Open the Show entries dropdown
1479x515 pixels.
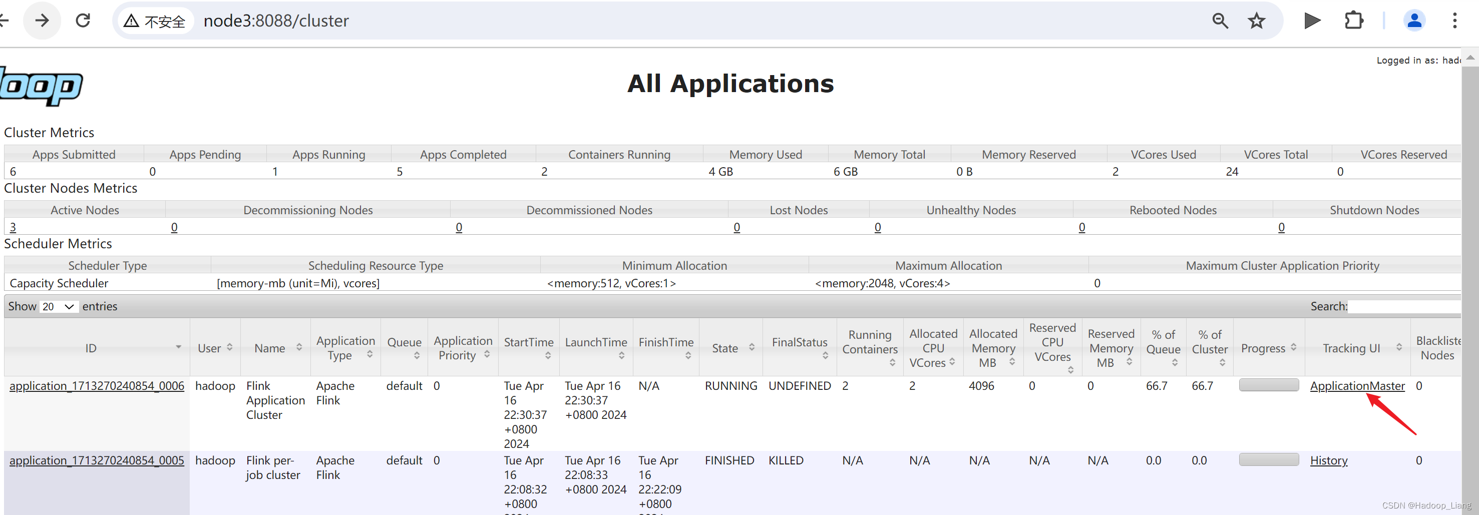(x=59, y=307)
